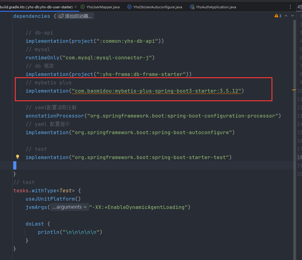Click the mybatis-plus dependency string
Image resolution: width=302 pixels, height=260 pixels.
[157, 91]
